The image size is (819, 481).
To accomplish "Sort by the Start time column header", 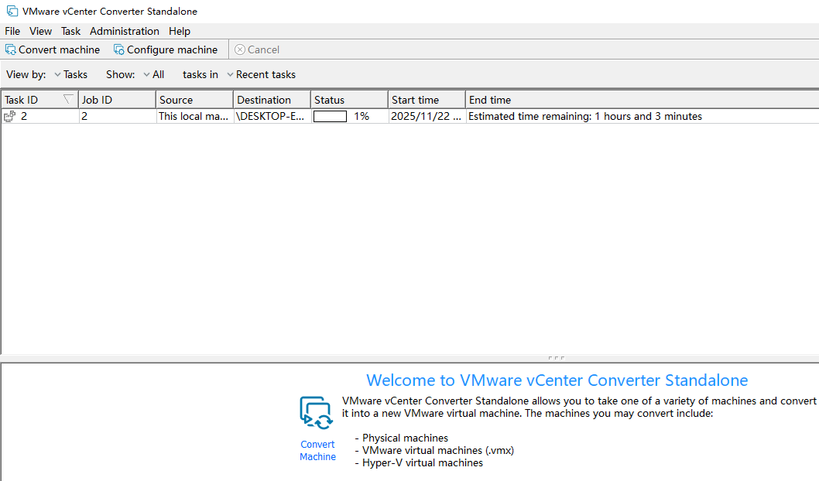I will click(x=426, y=100).
